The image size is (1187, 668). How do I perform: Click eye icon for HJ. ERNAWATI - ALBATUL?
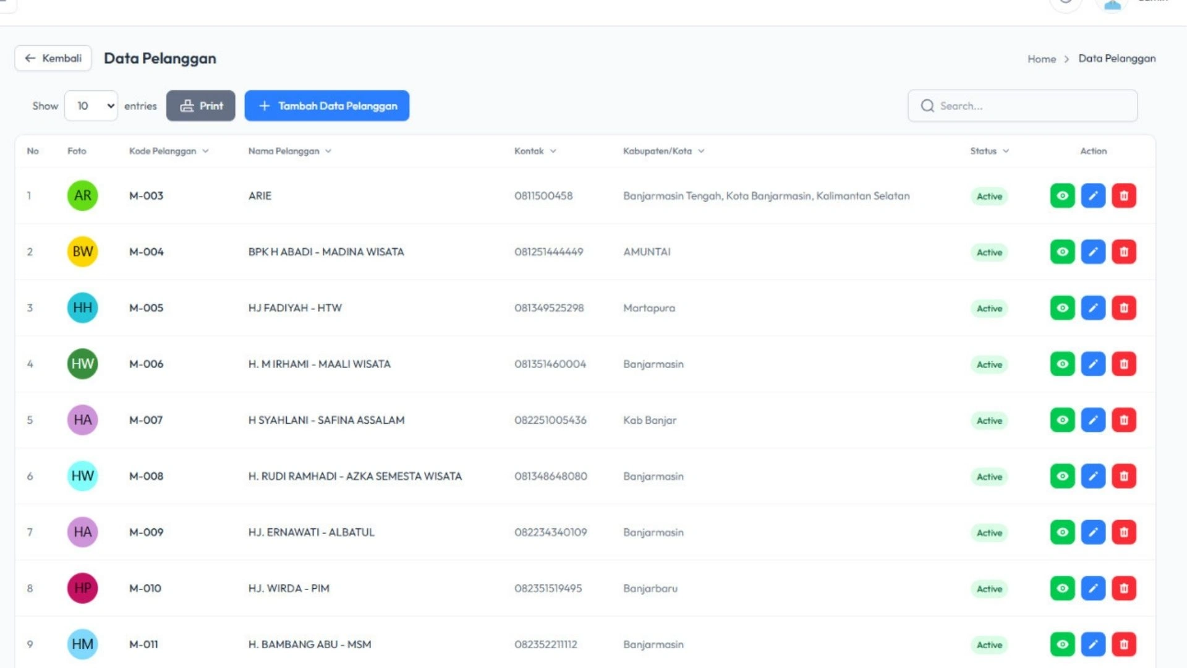pos(1062,533)
